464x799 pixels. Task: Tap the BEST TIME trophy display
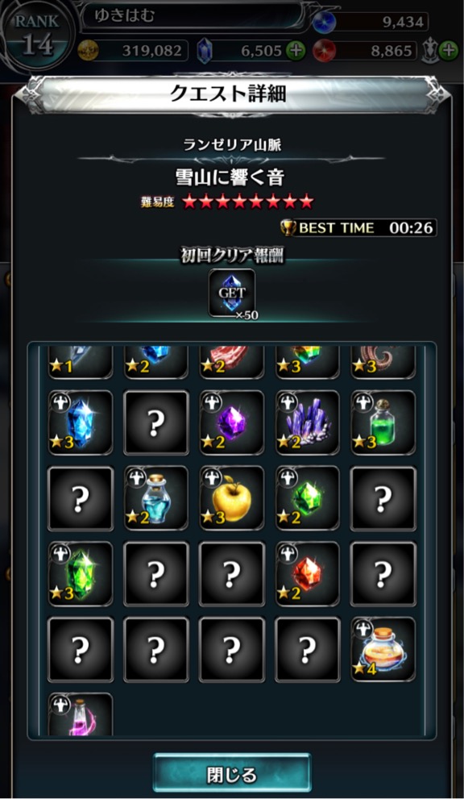(x=358, y=228)
